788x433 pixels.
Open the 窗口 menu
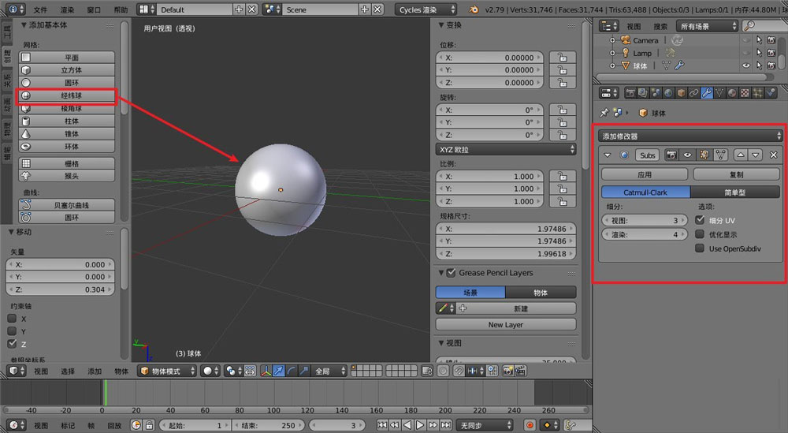(x=94, y=9)
